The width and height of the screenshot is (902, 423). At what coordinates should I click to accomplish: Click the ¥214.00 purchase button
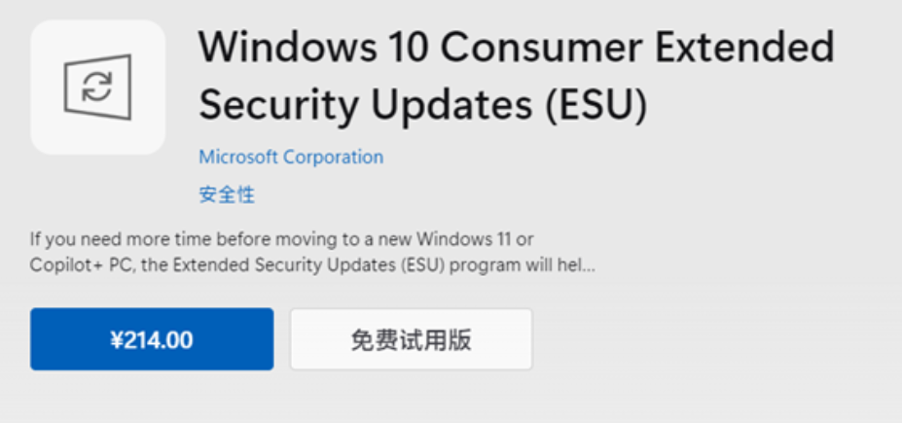[x=152, y=339]
